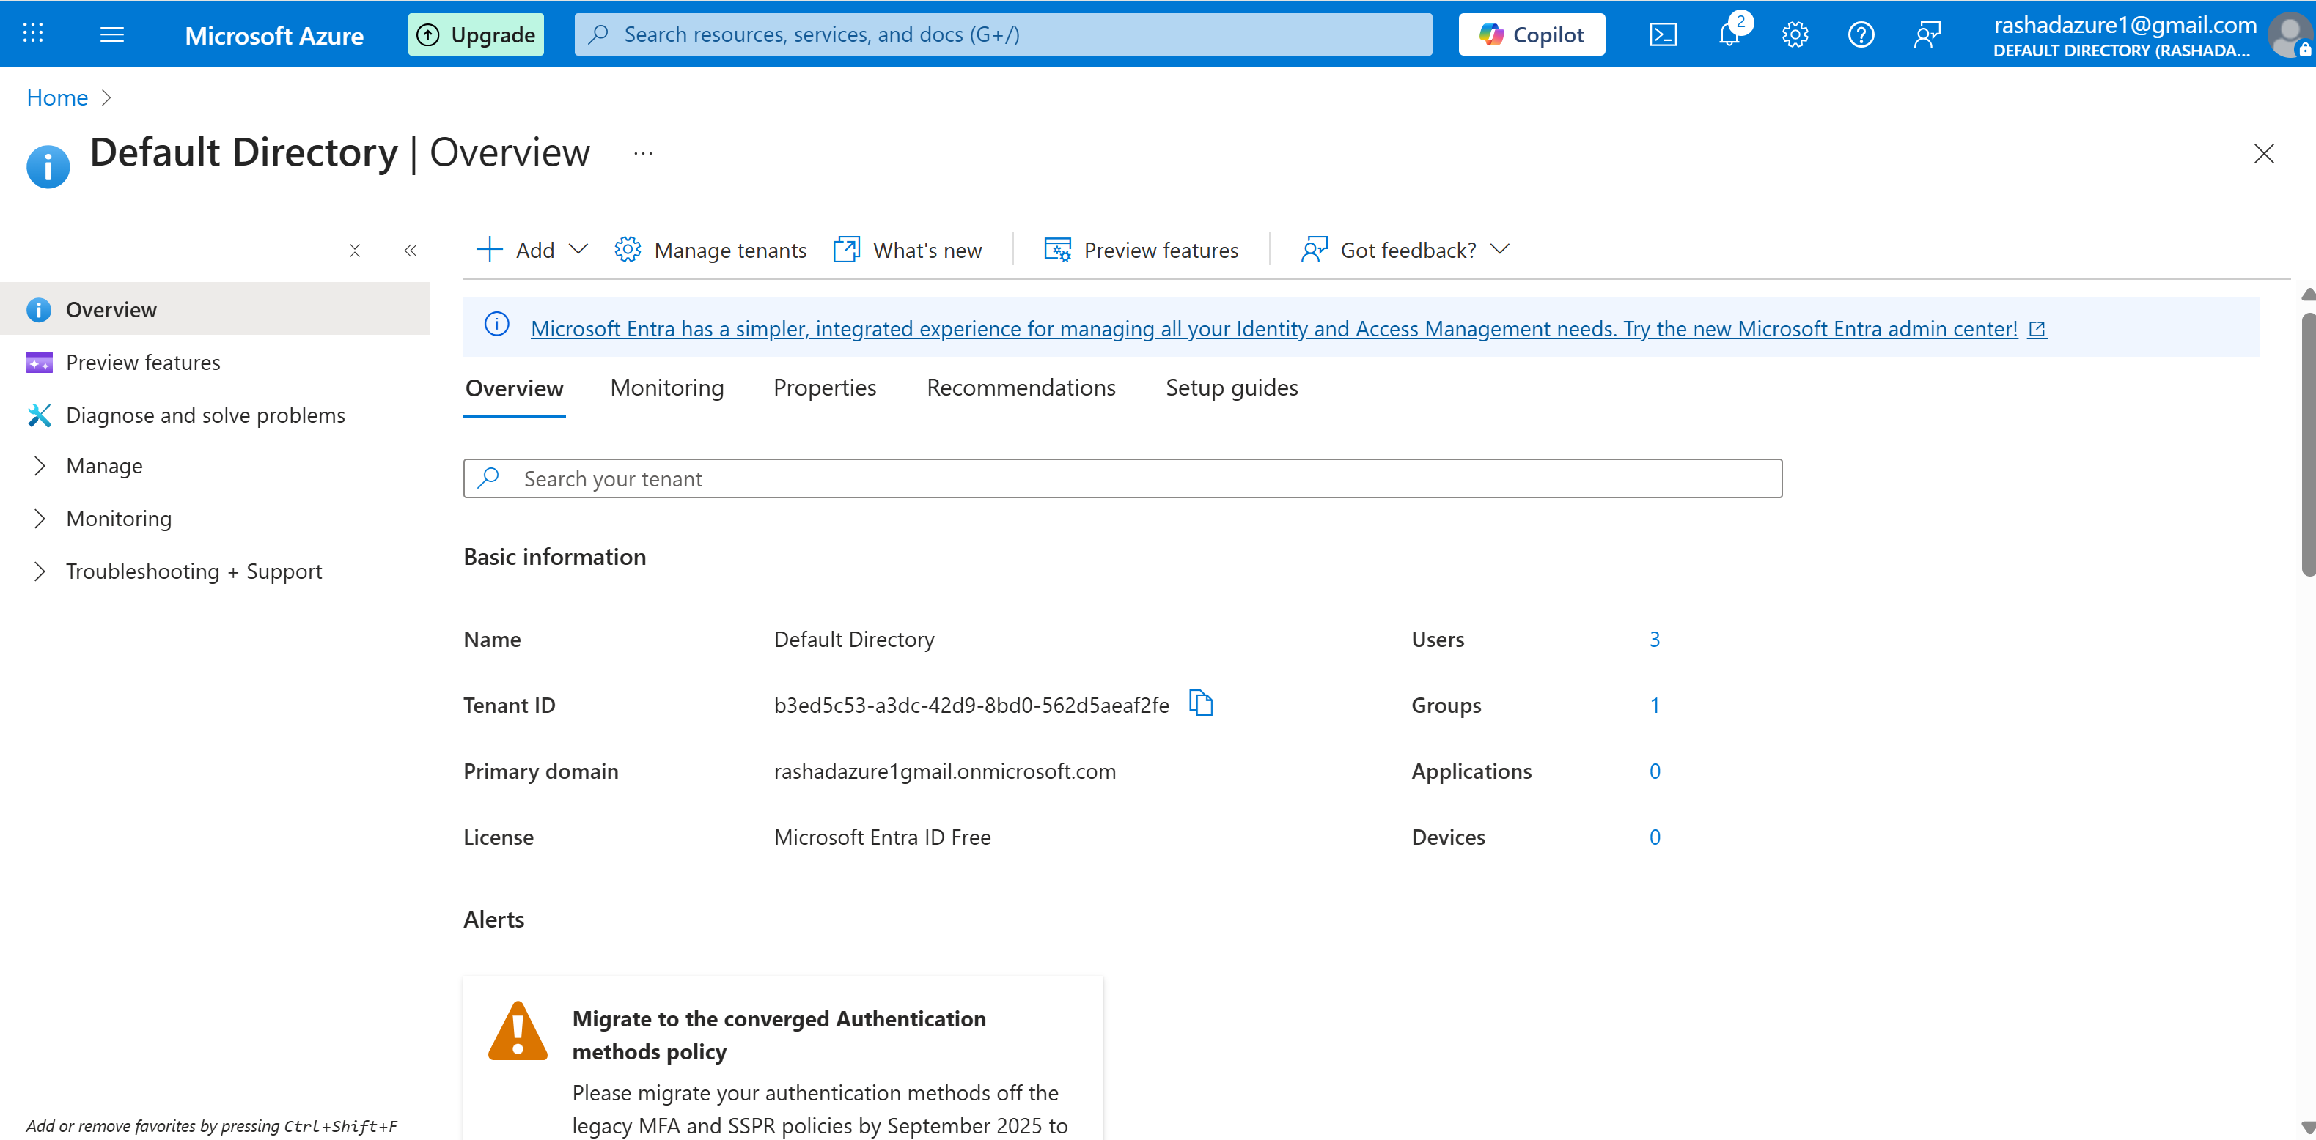Switch to the Recommendations tab
This screenshot has height=1140, width=2316.
[1021, 387]
